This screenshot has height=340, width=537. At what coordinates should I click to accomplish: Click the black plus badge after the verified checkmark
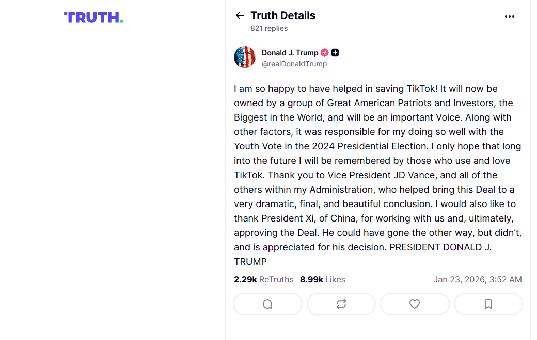[335, 52]
